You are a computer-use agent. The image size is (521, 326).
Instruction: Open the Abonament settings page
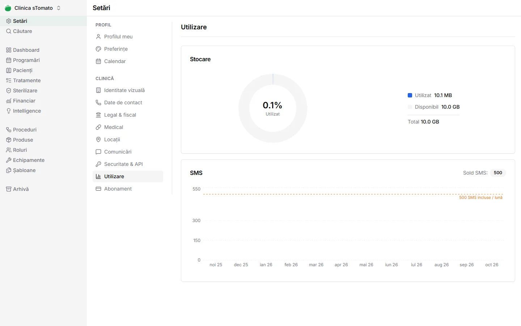coord(128,189)
